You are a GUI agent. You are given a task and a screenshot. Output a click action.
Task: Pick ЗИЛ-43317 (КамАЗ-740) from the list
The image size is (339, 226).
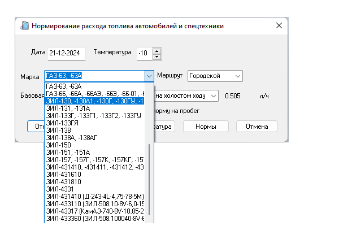93,211
